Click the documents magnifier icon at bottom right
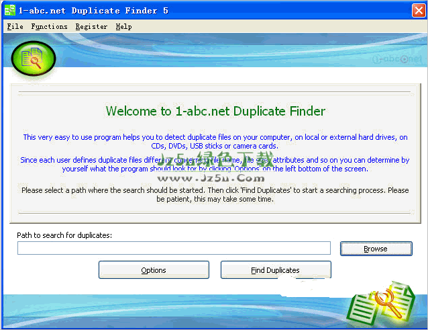The width and height of the screenshot is (428, 330). tap(381, 304)
